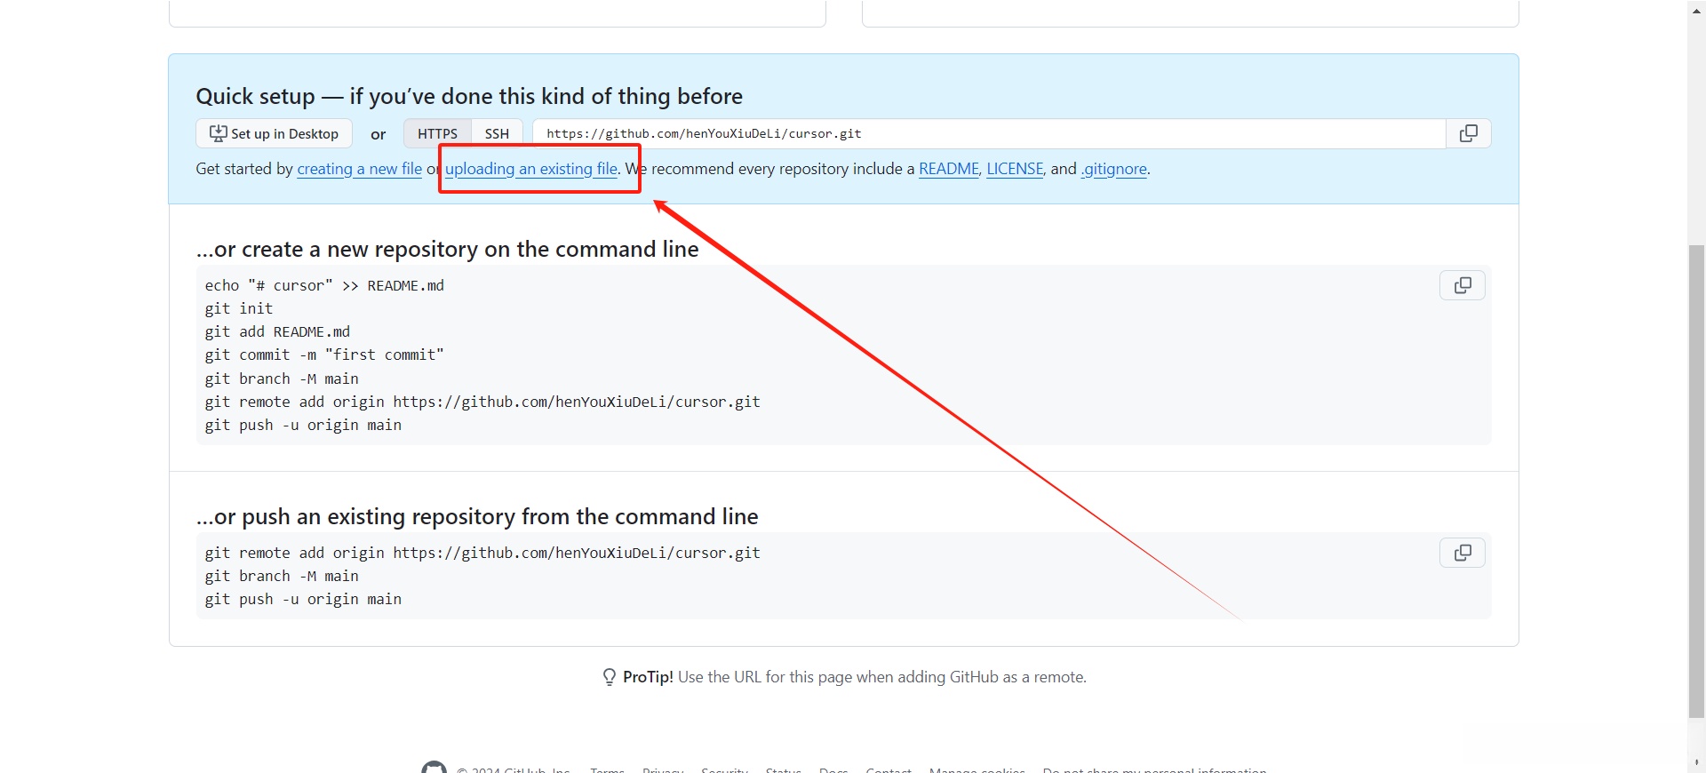Click the git init command line

click(239, 308)
